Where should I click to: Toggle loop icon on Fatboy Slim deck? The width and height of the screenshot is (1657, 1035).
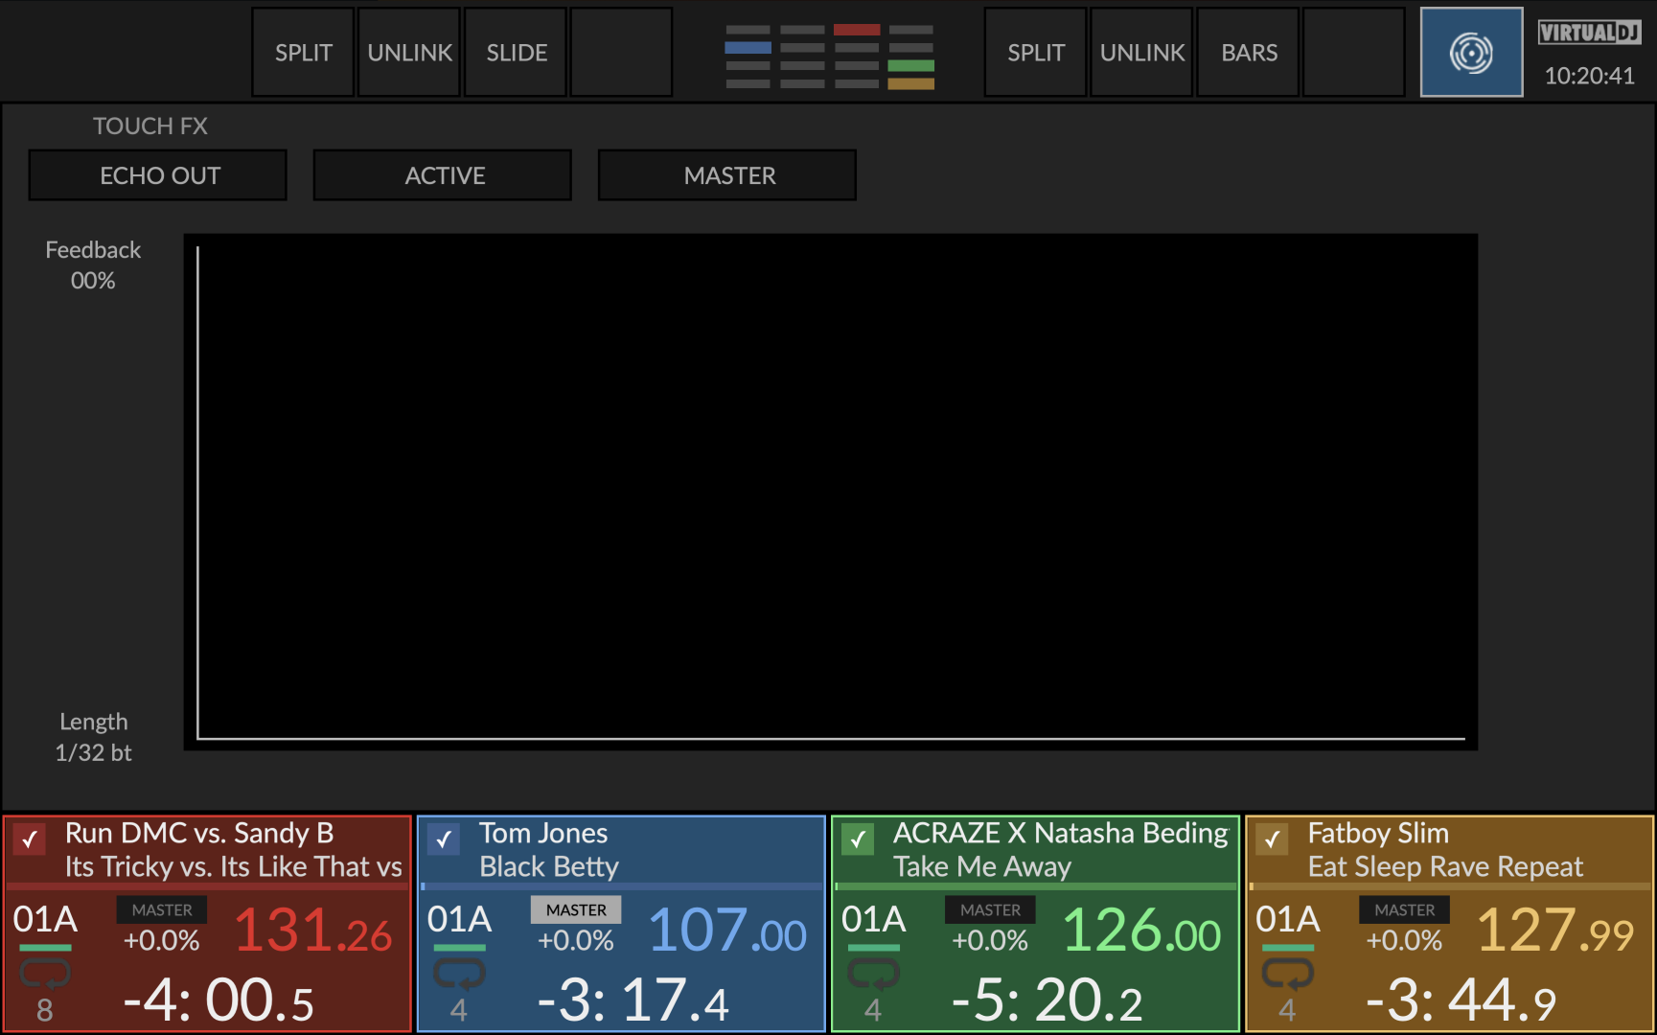[x=1287, y=975]
